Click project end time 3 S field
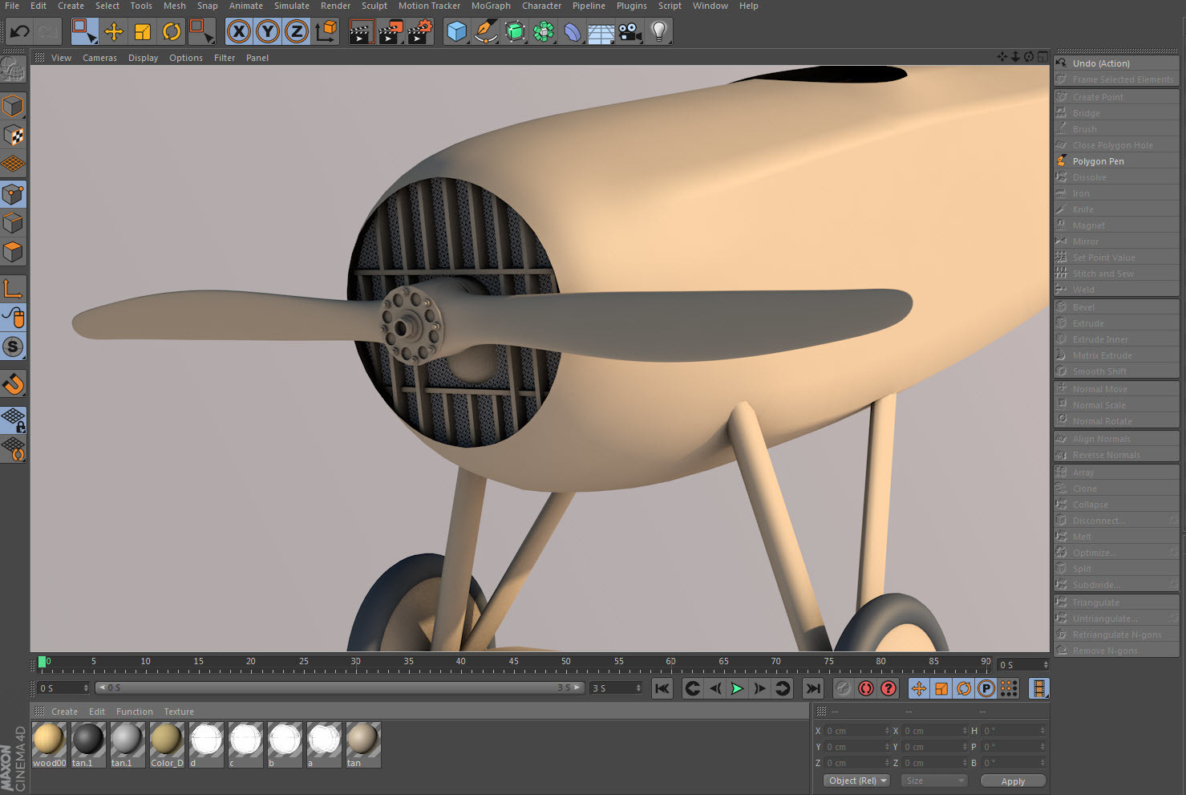1186x795 pixels. coord(616,688)
